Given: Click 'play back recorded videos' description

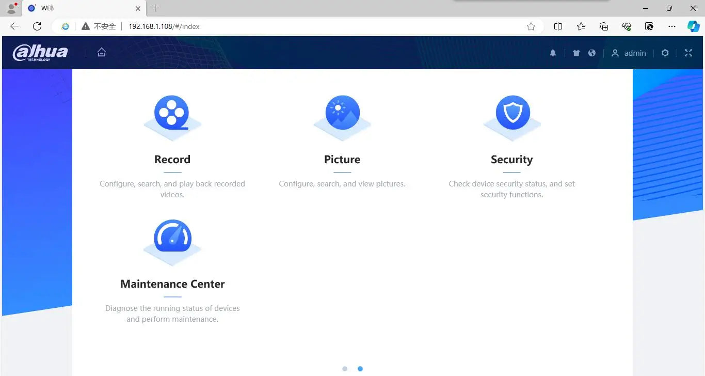Looking at the screenshot, I should click(x=172, y=189).
